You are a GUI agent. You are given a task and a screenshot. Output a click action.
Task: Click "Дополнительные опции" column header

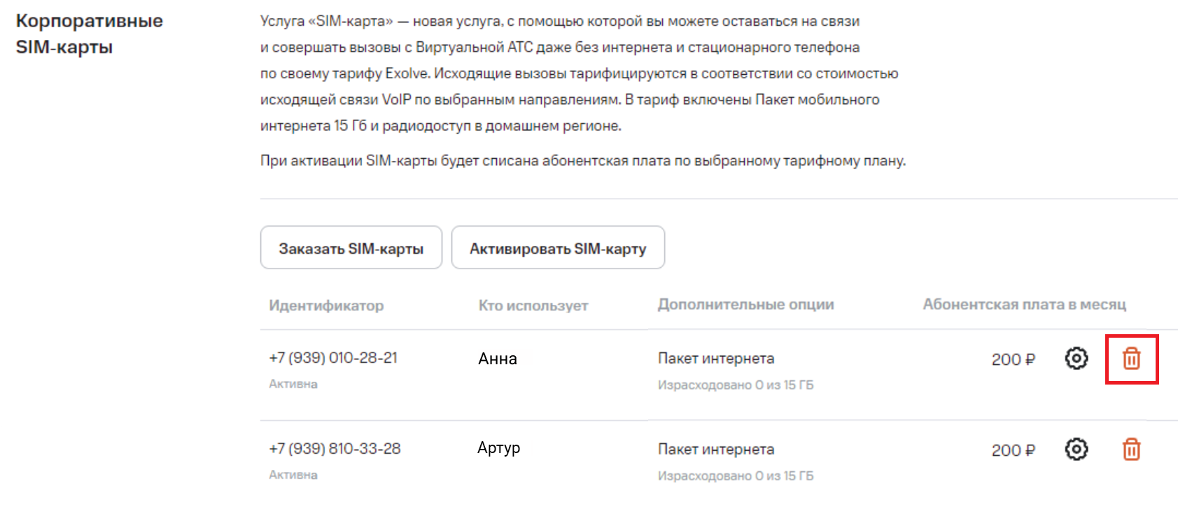[x=745, y=305]
